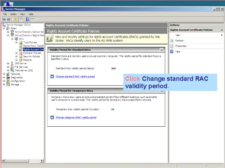Expand the Exclusion Policies node
The height and width of the screenshot is (168, 225).
[x=17, y=53]
